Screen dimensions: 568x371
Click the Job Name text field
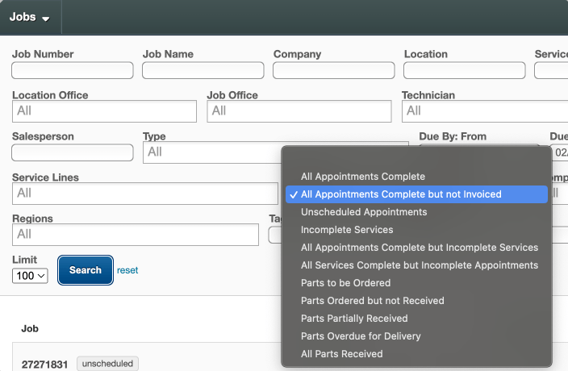point(203,71)
